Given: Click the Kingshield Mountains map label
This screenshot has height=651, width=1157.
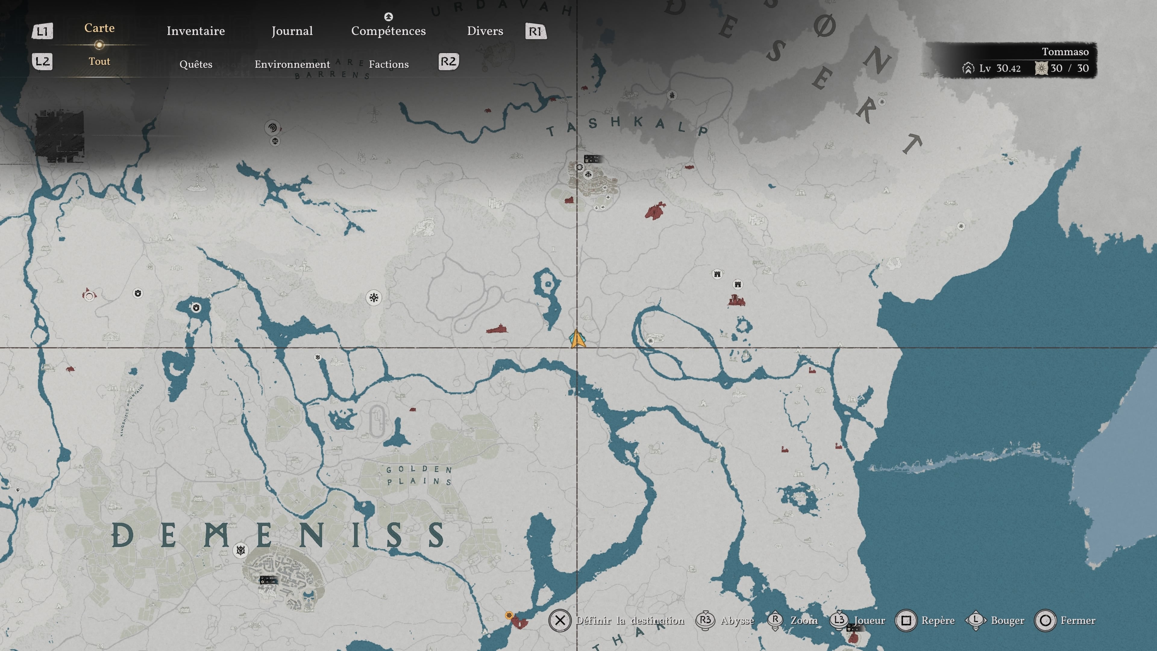Looking at the screenshot, I should 132,410.
